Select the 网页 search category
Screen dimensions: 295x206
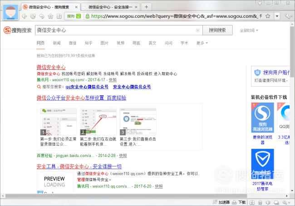point(40,43)
